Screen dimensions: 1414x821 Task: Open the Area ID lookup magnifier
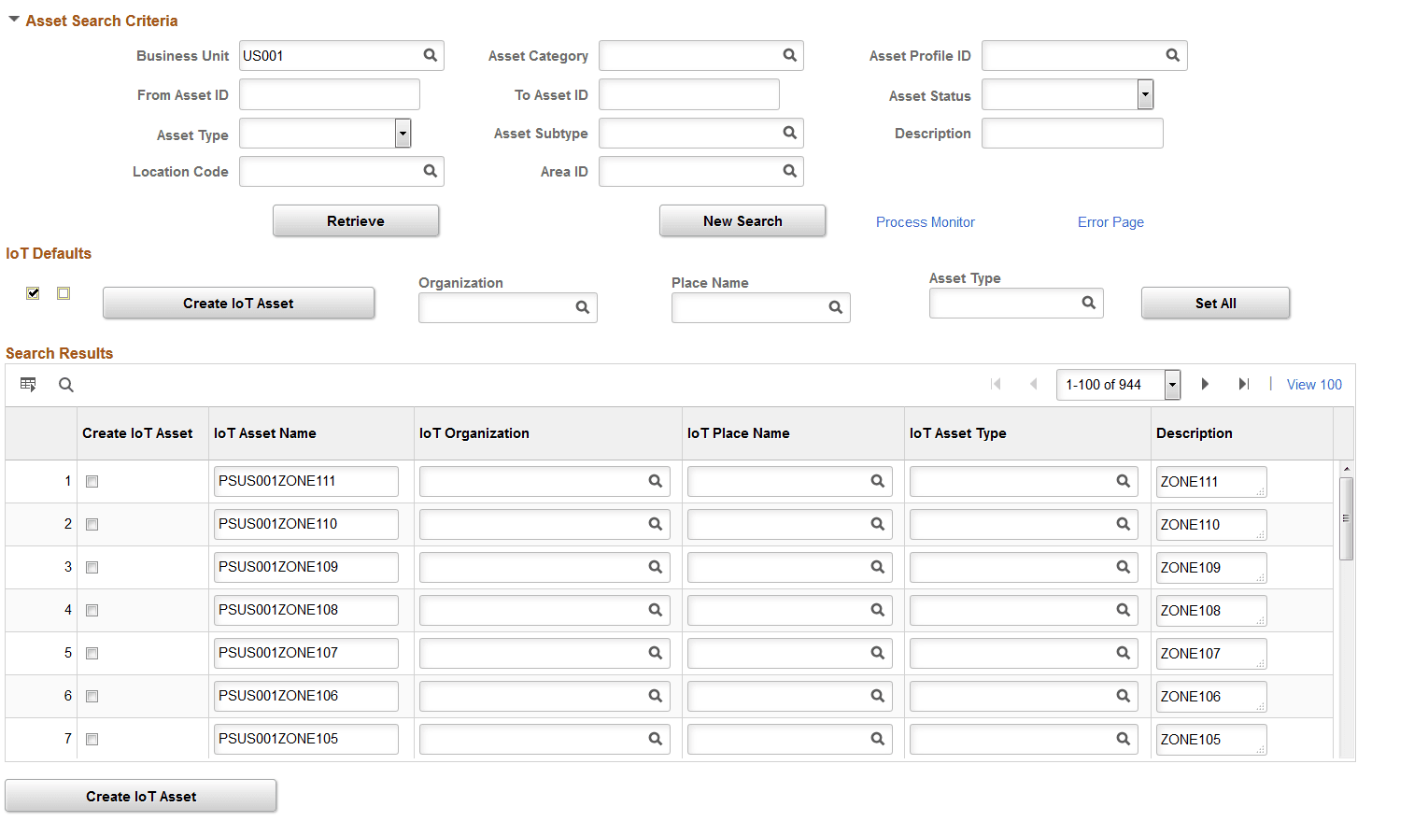[790, 171]
